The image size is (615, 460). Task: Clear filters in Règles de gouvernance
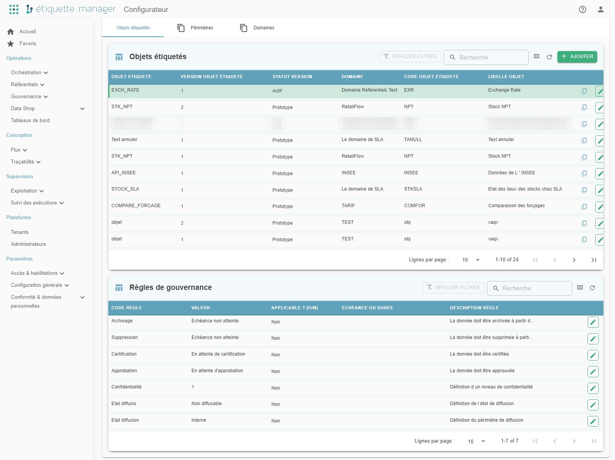[453, 288]
